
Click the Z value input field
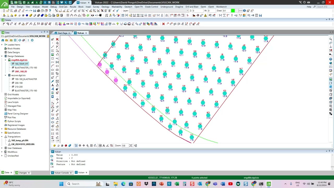point(198,11)
